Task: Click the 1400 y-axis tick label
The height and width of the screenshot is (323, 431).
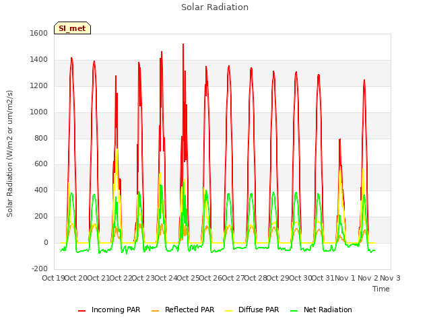Action: (x=39, y=60)
